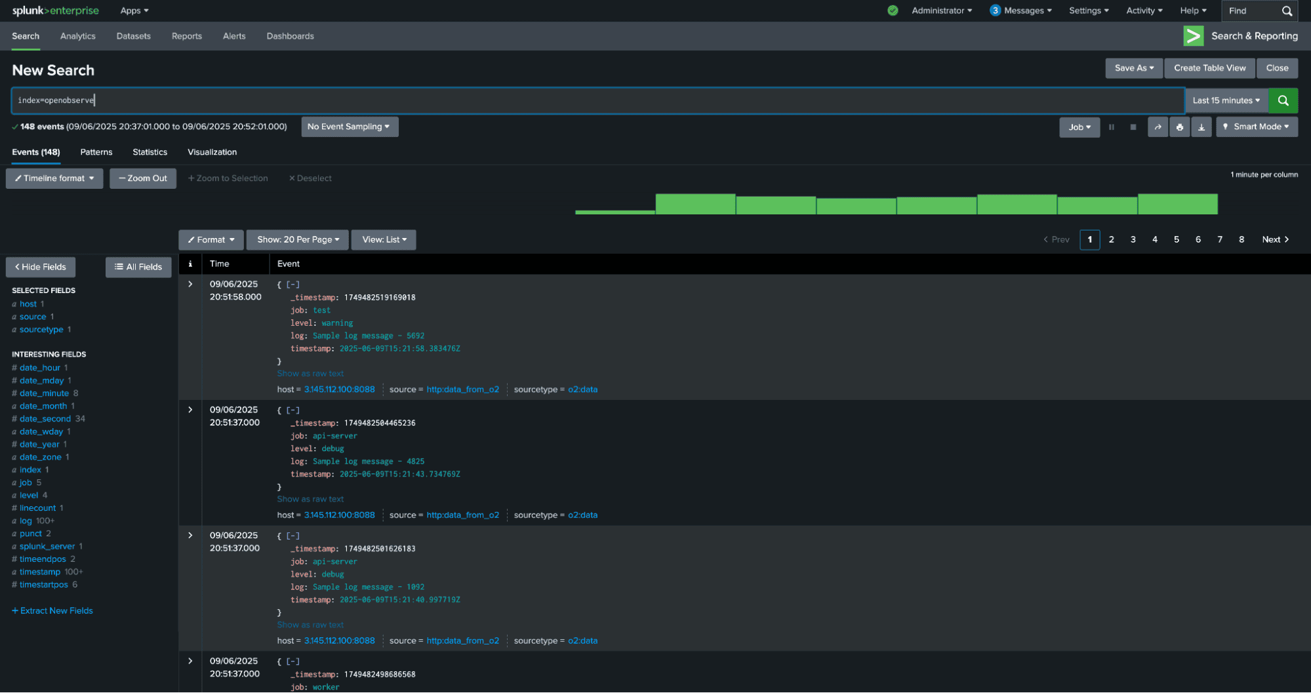Click the Extract New Fields link
Image resolution: width=1311 pixels, height=693 pixels.
(x=52, y=610)
